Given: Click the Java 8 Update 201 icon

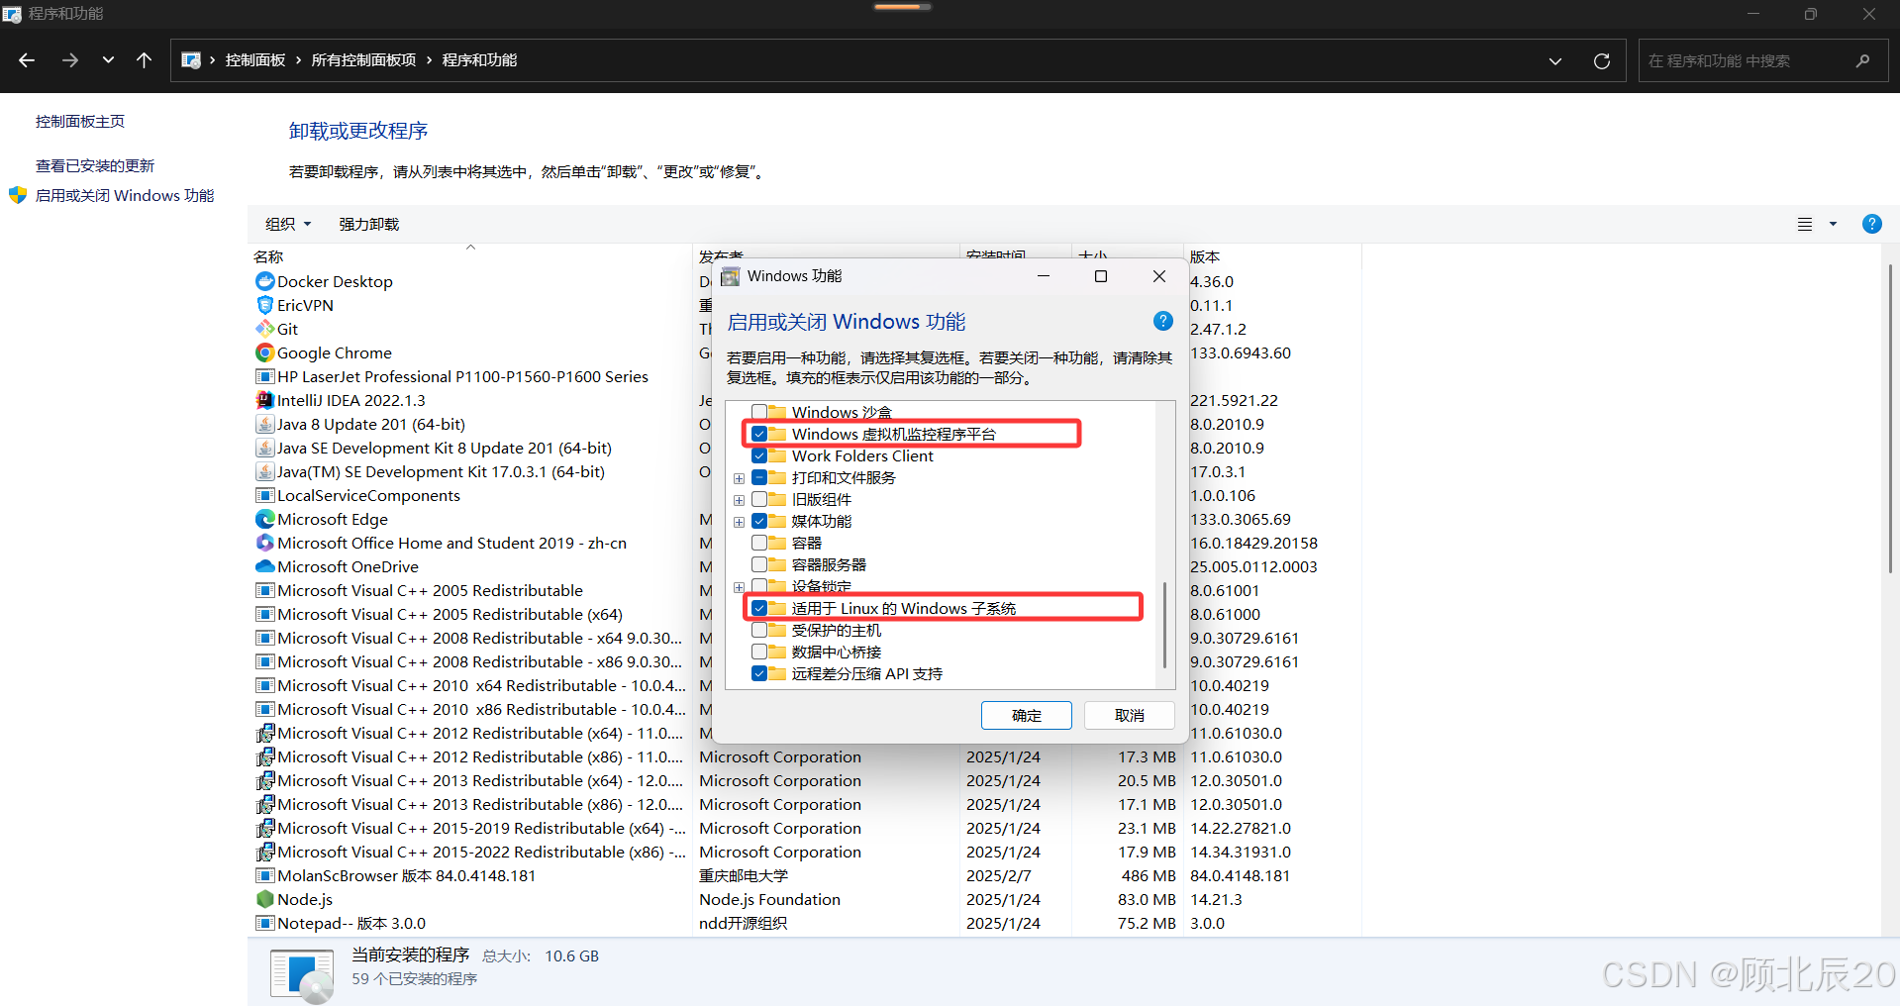Looking at the screenshot, I should point(264,424).
